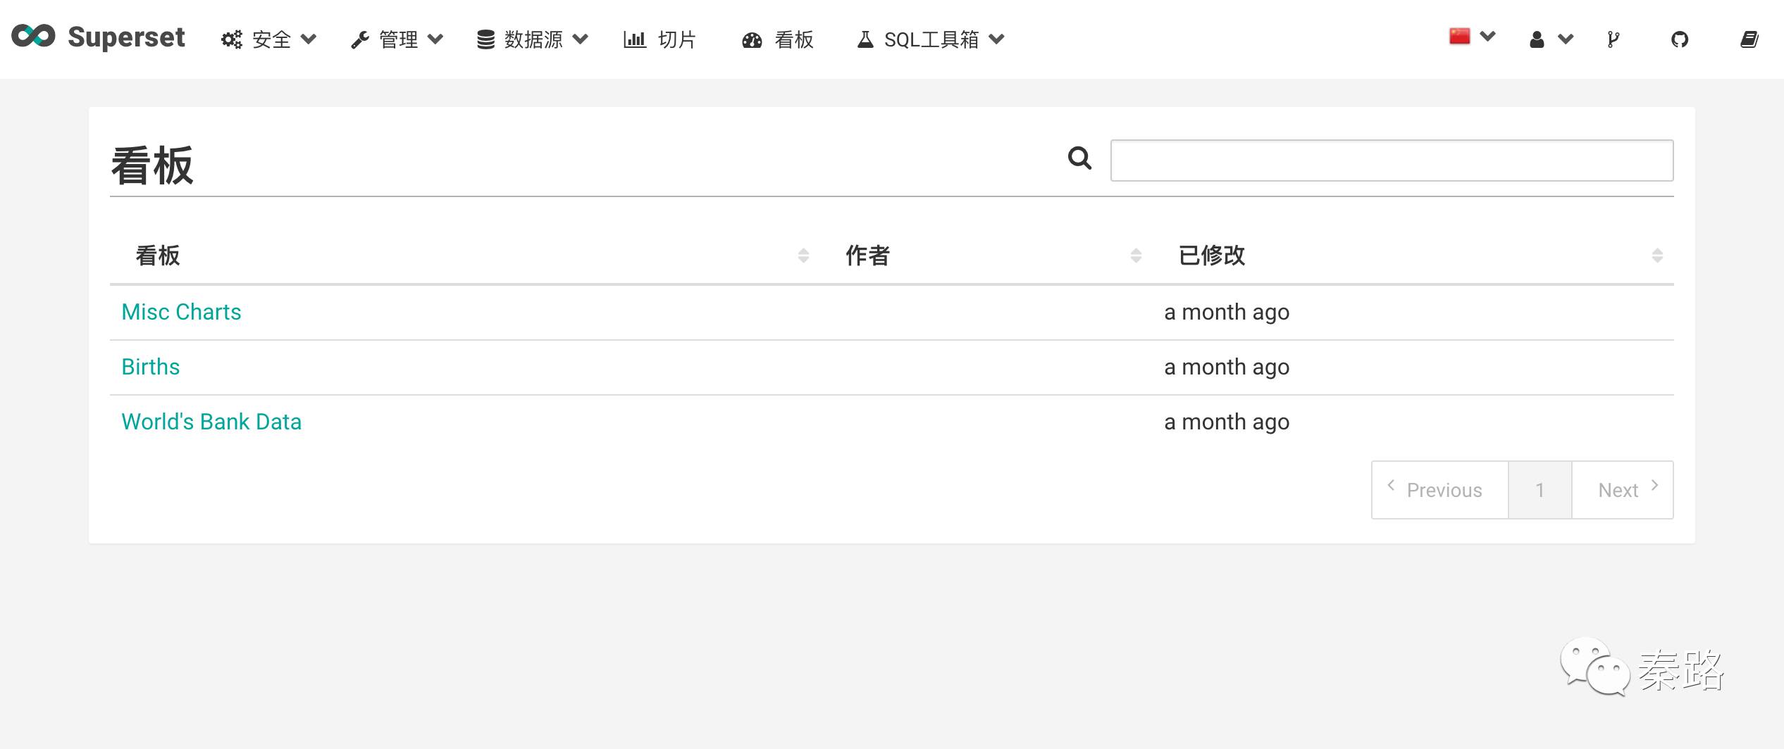The width and height of the screenshot is (1784, 749).
Task: Focus the dashboard search input field
Action: tap(1392, 160)
